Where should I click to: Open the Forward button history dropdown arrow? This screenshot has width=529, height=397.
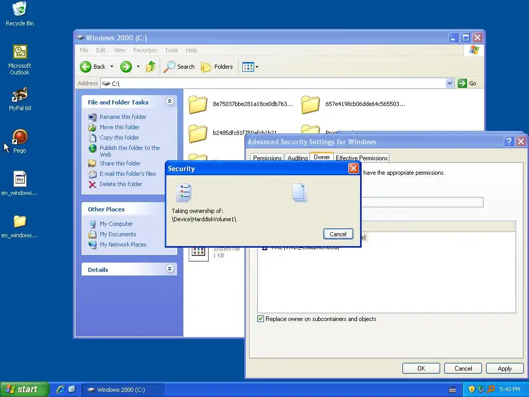click(138, 67)
